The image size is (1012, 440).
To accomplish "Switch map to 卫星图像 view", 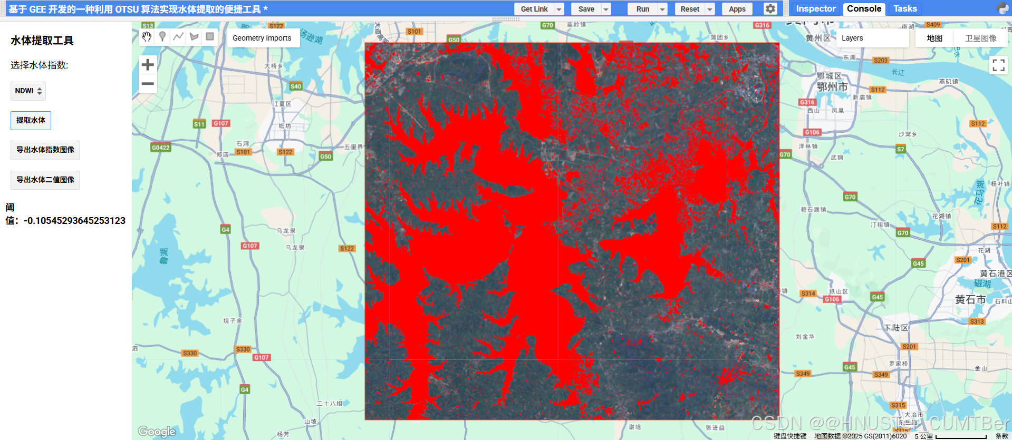I will pyautogui.click(x=980, y=38).
